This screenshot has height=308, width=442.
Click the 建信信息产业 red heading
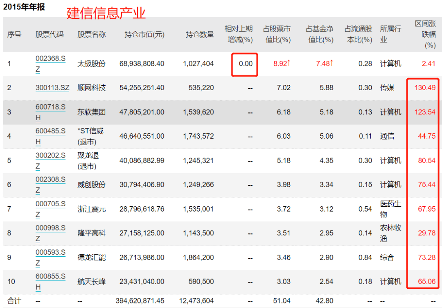pyautogui.click(x=104, y=14)
